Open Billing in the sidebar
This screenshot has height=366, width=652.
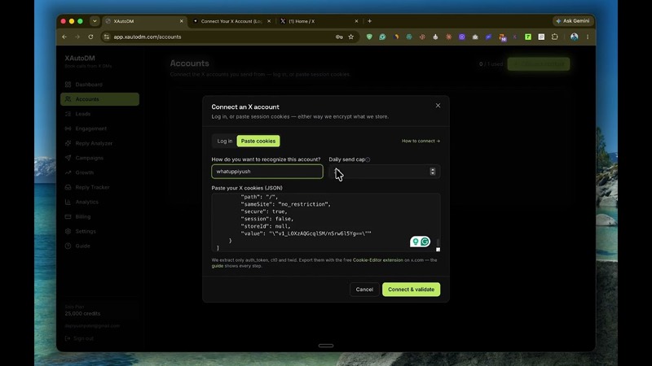click(x=99, y=216)
